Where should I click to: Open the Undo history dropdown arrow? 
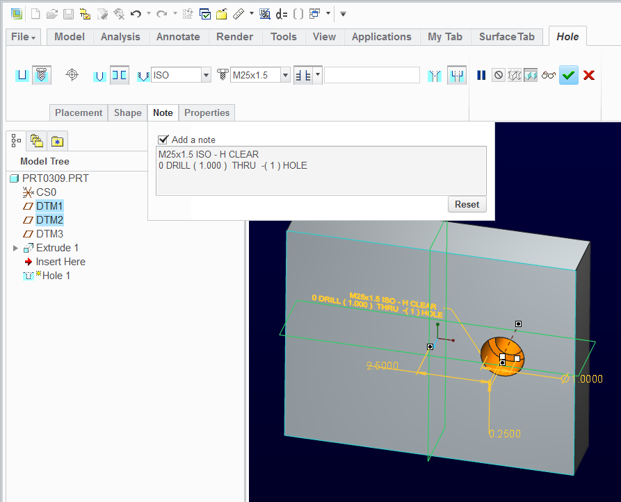tap(149, 13)
